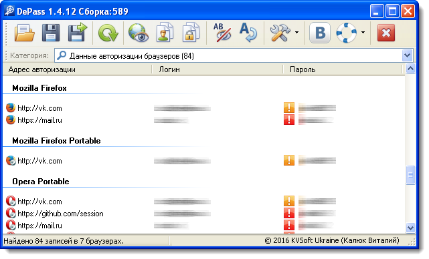
Task: Close the DePass window from title bar
Action: (408, 11)
